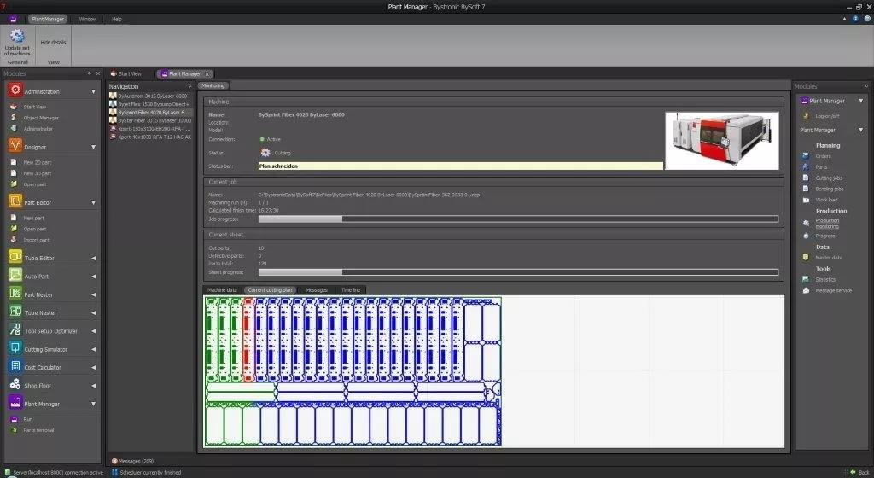Screen dimensions: 874x478
Task: Click the Master data icon
Action: coord(806,257)
